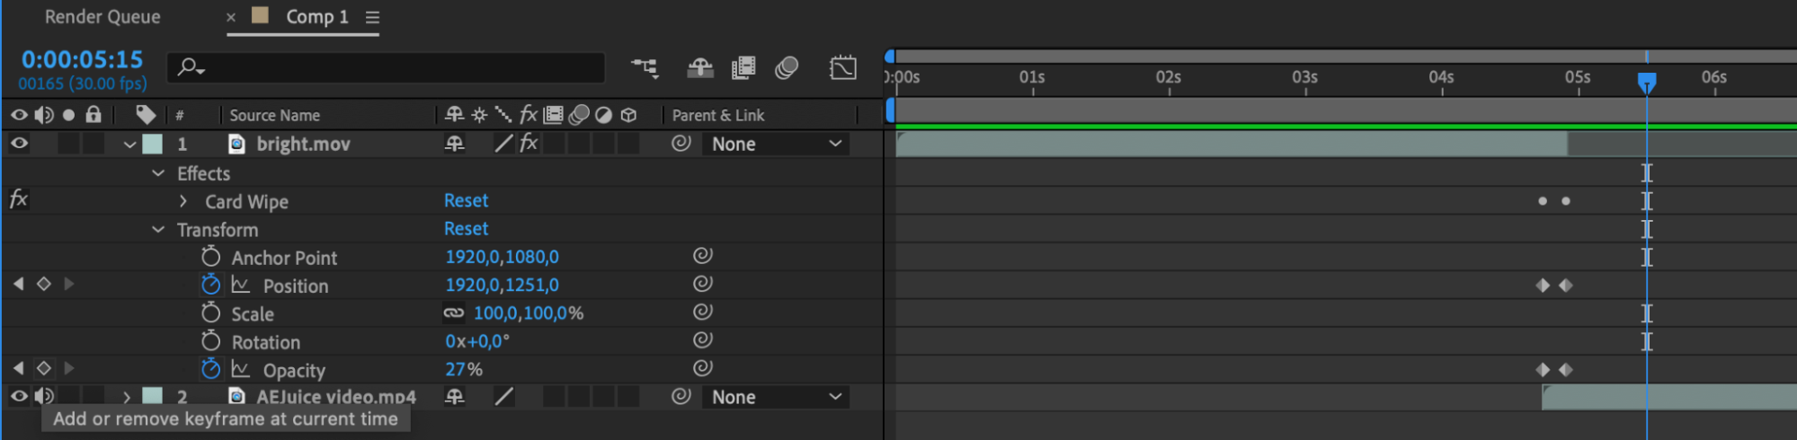Click the bright.mov label color swatch
The height and width of the screenshot is (440, 1797).
pyautogui.click(x=153, y=144)
